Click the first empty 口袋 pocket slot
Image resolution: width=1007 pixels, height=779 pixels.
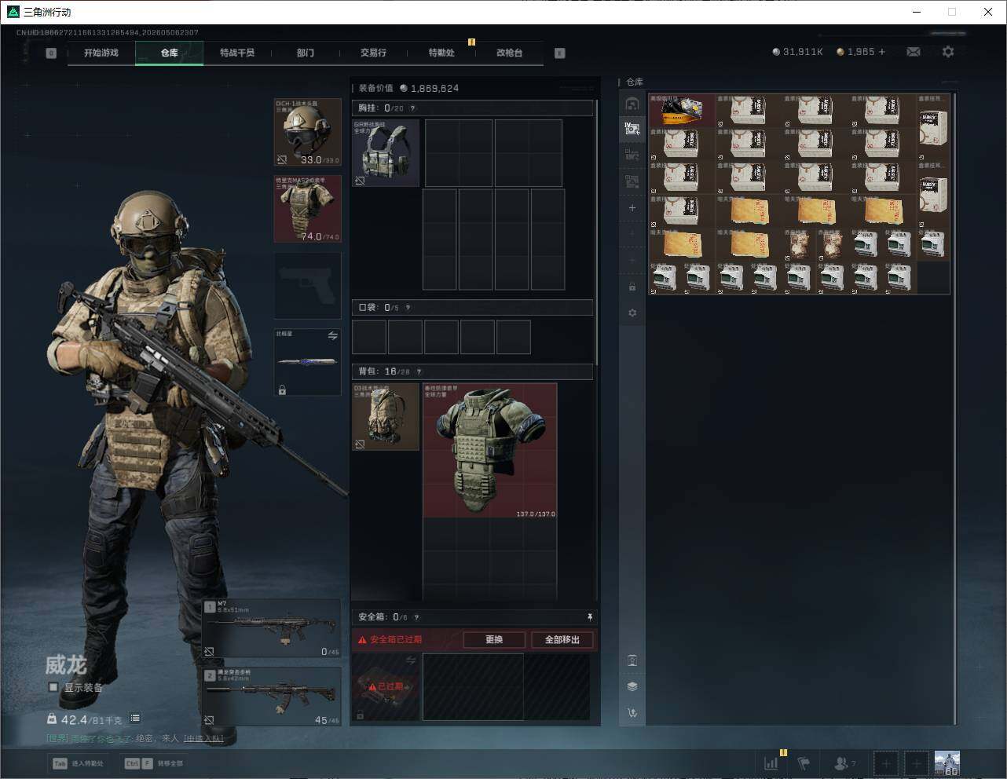click(369, 337)
